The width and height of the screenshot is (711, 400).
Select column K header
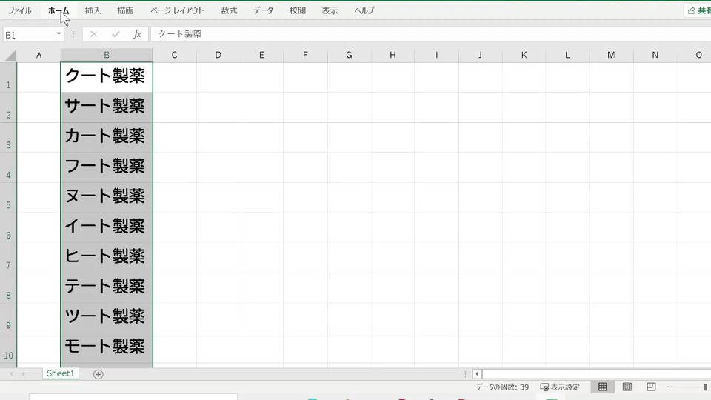tap(524, 55)
